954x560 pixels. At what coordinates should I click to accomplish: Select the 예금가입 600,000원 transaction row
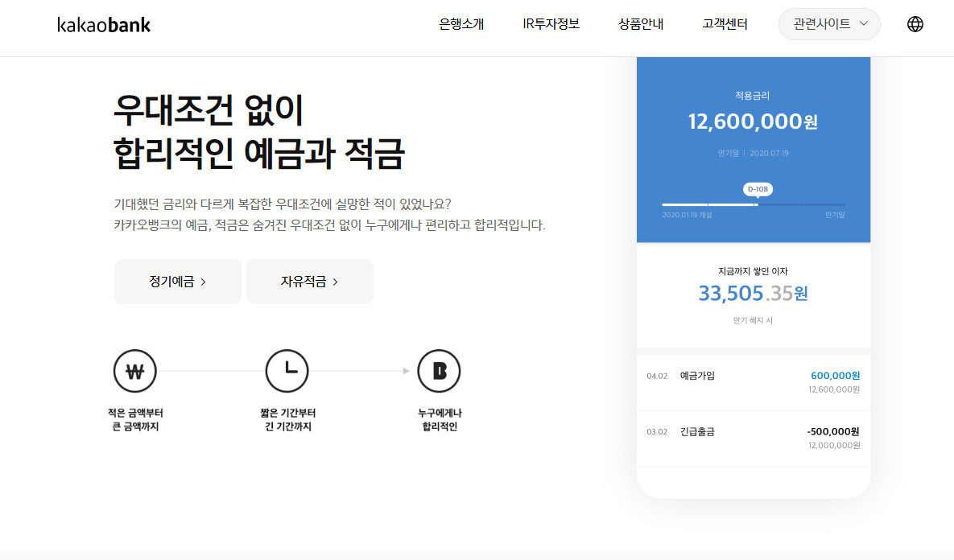coord(754,382)
